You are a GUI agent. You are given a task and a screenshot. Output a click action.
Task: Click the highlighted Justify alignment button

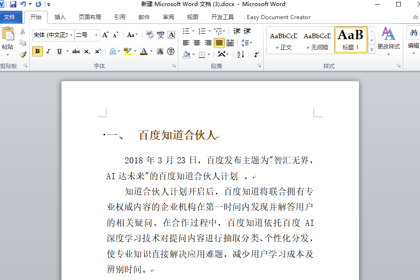click(x=219, y=43)
